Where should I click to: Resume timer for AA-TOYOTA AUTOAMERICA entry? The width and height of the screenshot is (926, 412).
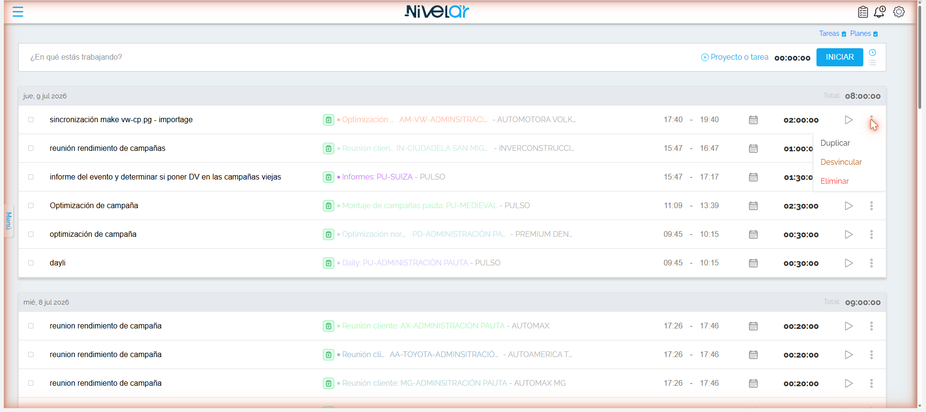point(849,355)
